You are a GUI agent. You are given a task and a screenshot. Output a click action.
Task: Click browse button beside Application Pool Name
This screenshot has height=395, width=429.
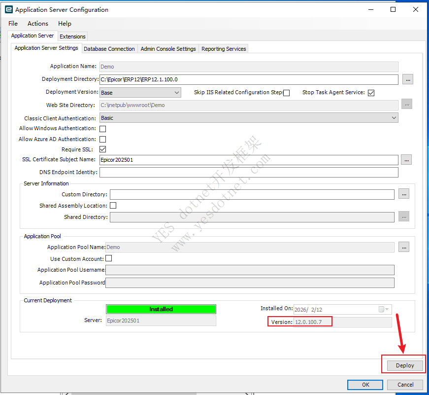coord(403,247)
